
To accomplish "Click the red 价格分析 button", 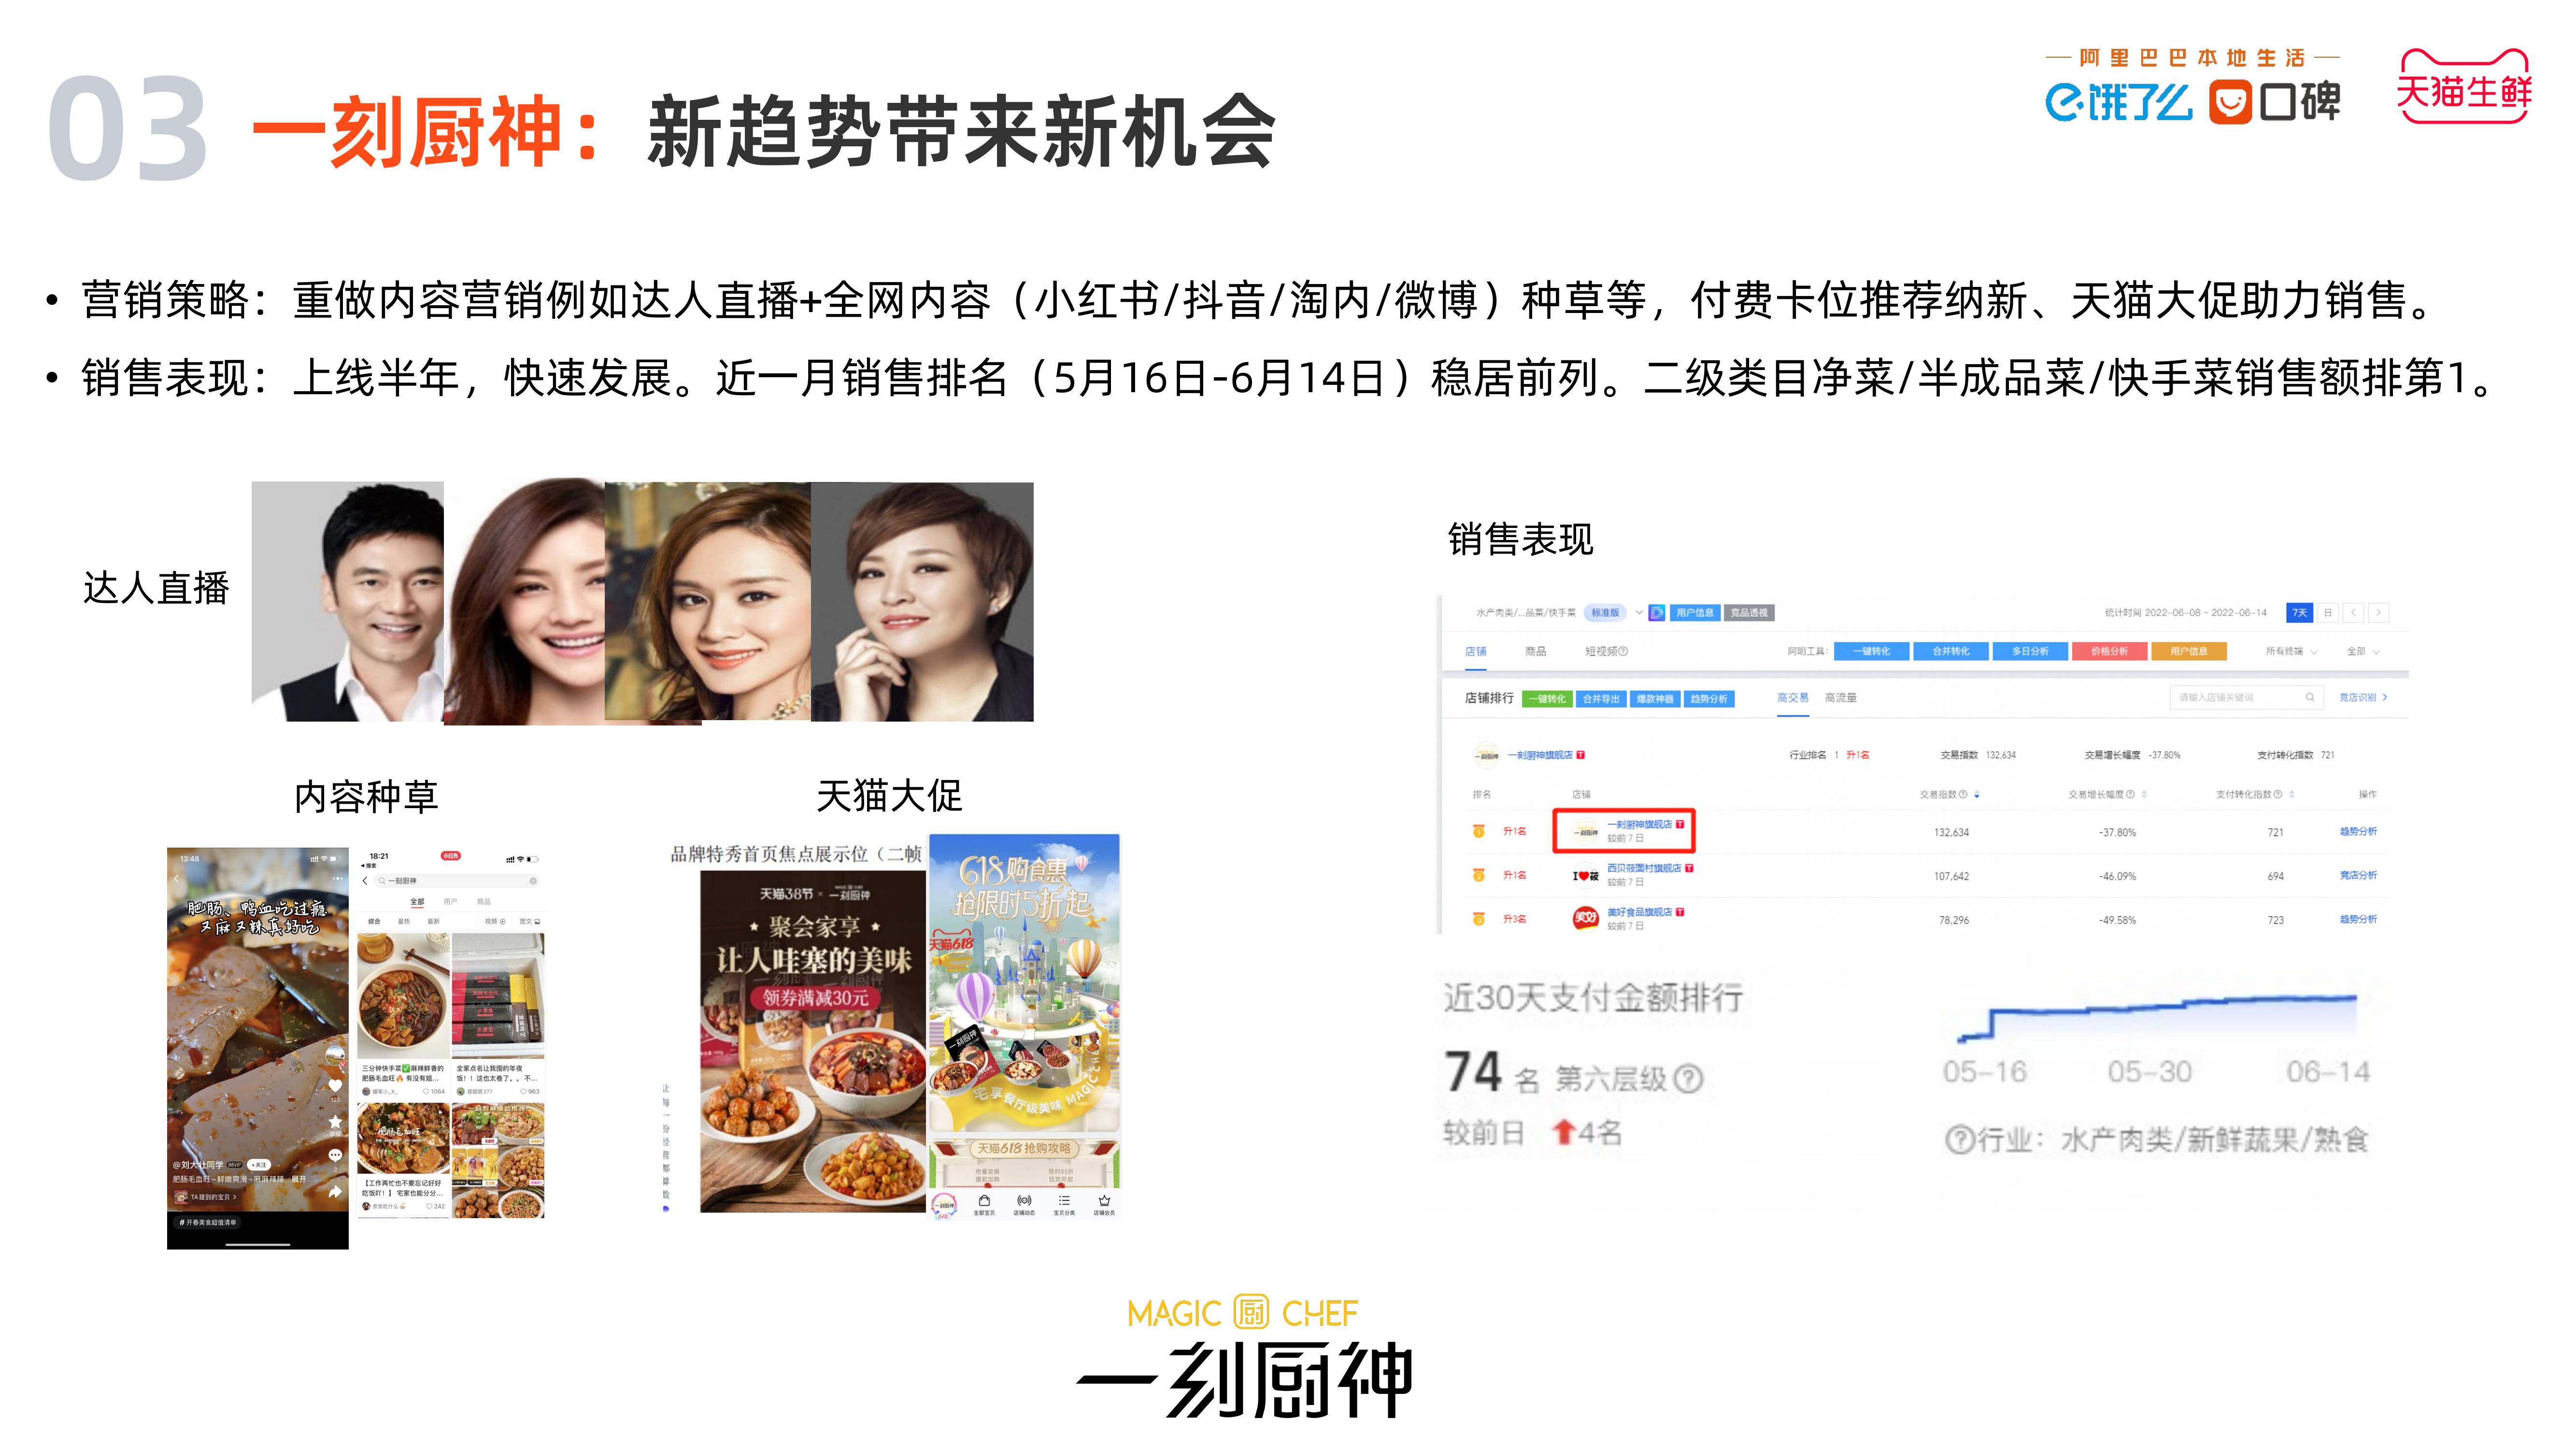I will tap(2109, 651).
